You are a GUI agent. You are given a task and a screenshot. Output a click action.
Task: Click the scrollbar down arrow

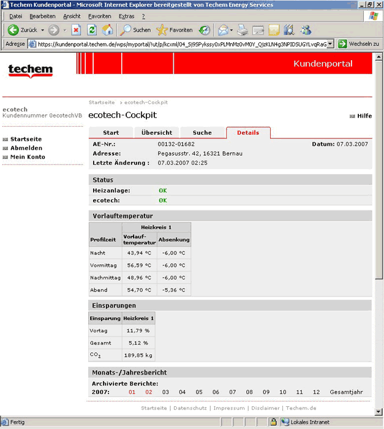pos(379,411)
